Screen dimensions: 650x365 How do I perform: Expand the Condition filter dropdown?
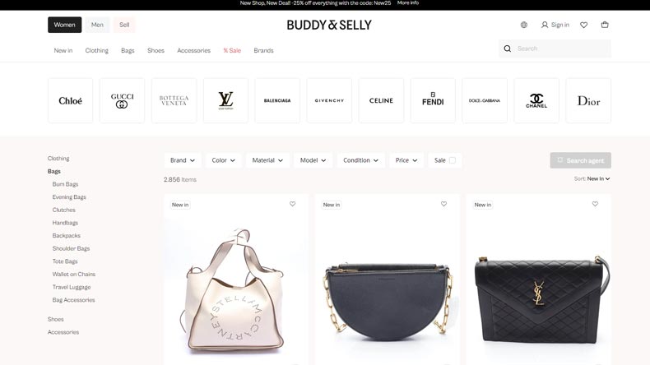360,160
